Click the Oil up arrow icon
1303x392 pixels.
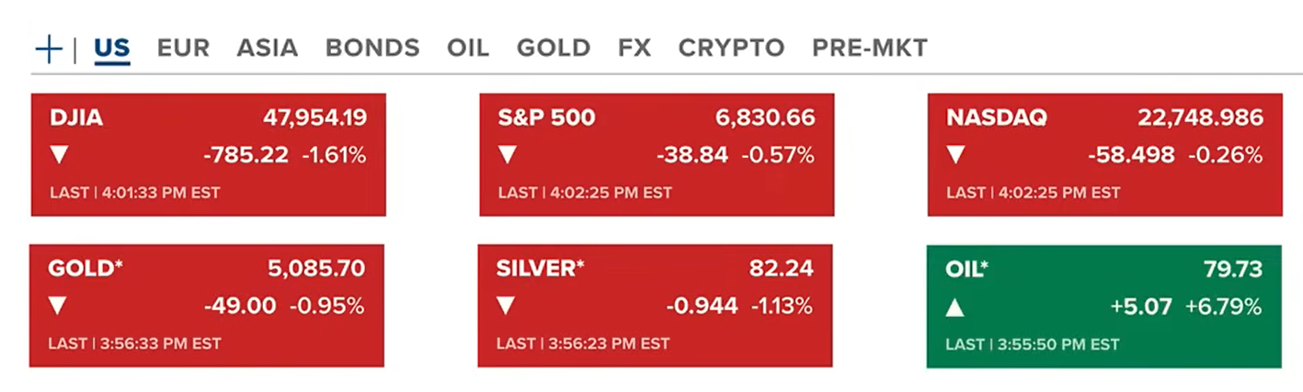(955, 306)
